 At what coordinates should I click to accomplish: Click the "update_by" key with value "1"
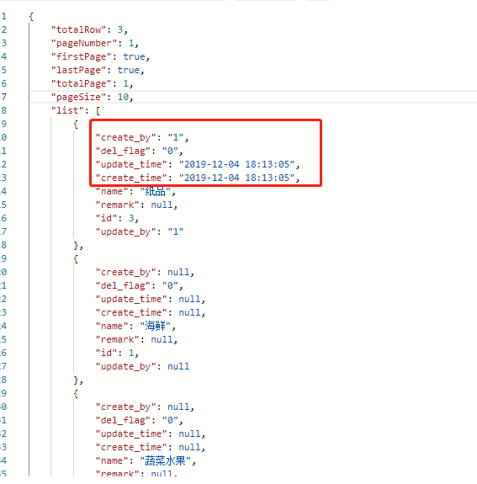click(125, 231)
